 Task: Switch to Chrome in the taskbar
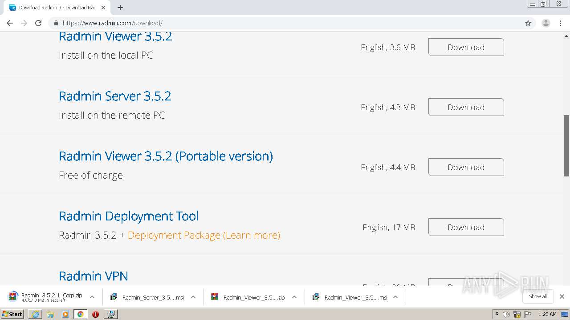(x=80, y=314)
